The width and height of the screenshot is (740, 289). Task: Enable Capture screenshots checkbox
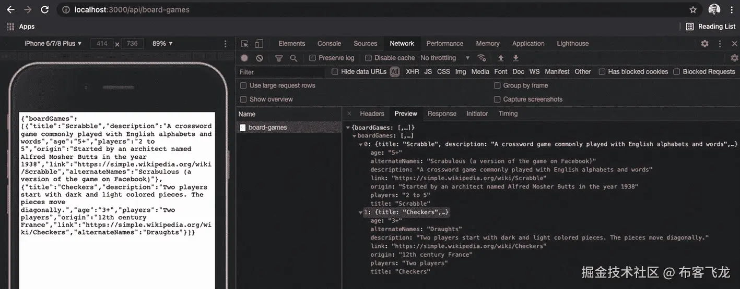[x=497, y=99]
